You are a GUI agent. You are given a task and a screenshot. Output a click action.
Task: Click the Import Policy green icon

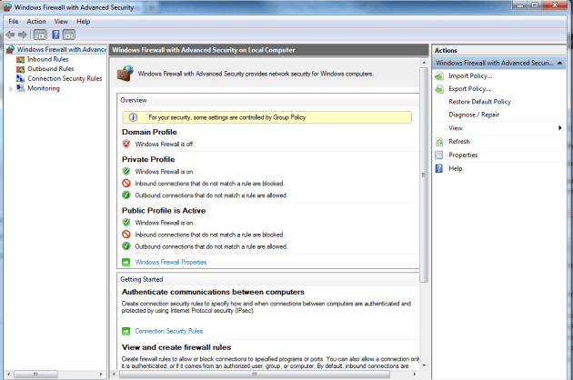tap(439, 76)
